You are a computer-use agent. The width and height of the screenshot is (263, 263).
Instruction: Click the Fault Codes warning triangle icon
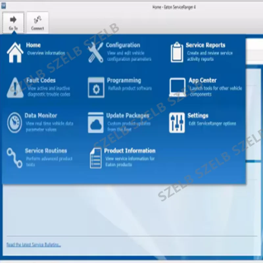[15, 87]
